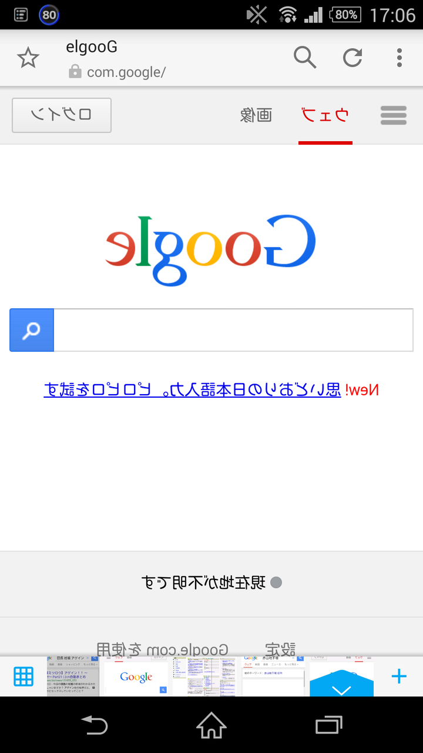This screenshot has width=423, height=753.
Task: Select the red mirrored Web tab
Action: [325, 115]
